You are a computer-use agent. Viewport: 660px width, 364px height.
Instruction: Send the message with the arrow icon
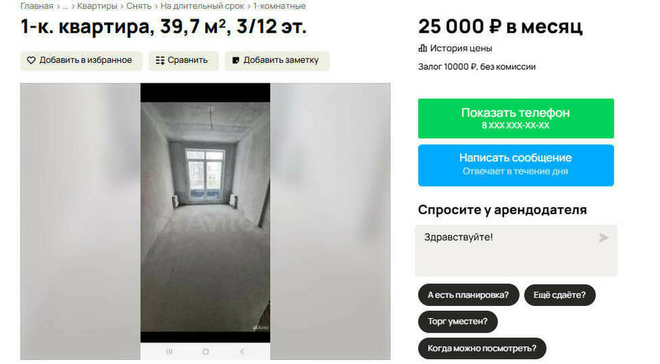point(604,237)
